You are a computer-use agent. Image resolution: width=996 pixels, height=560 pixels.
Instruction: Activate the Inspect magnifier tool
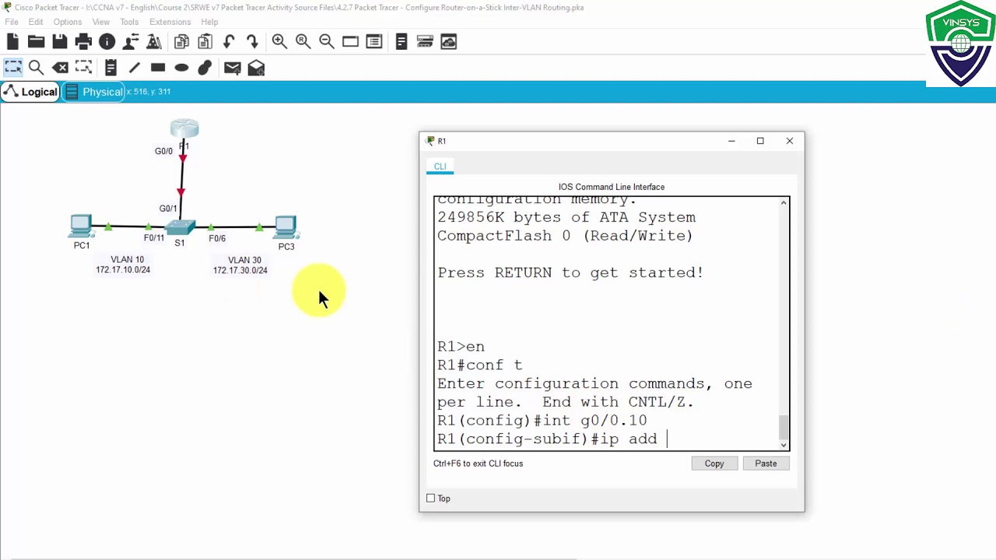click(36, 68)
